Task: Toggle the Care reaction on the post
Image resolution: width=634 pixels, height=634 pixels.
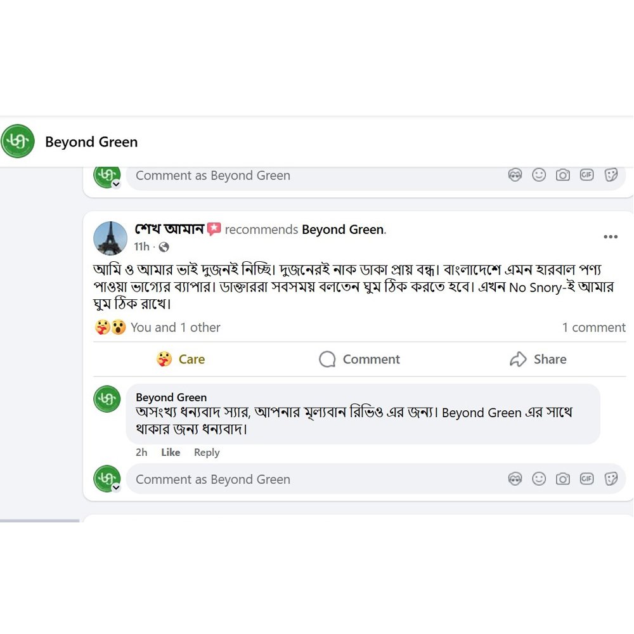Action: pyautogui.click(x=181, y=359)
